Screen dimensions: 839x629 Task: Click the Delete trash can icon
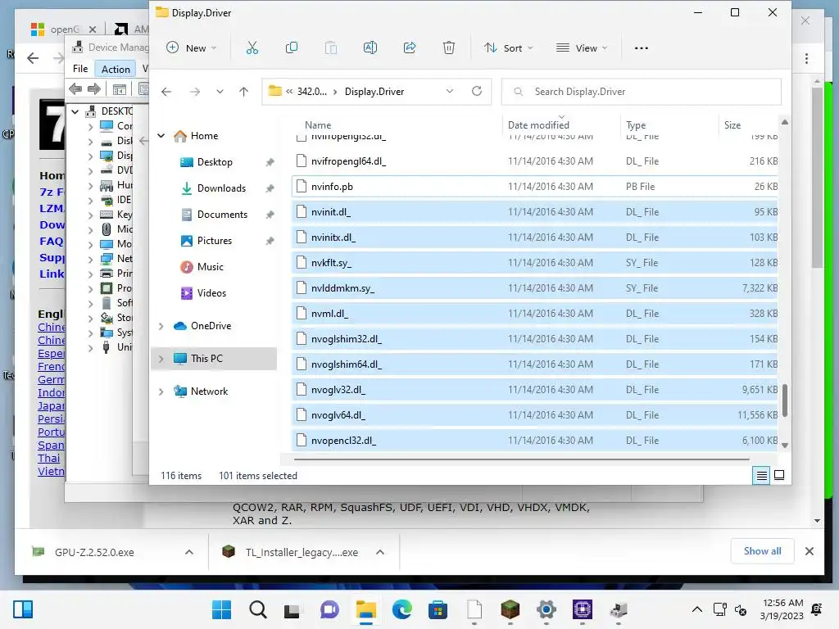click(x=449, y=48)
